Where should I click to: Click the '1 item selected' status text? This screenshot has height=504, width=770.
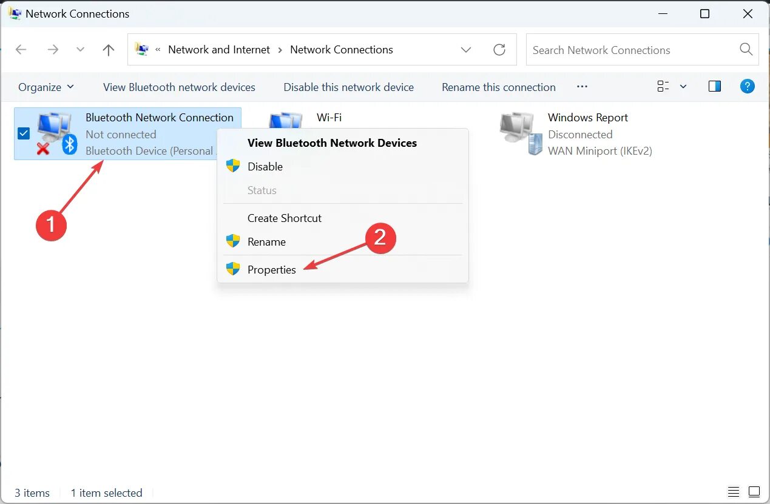point(106,493)
